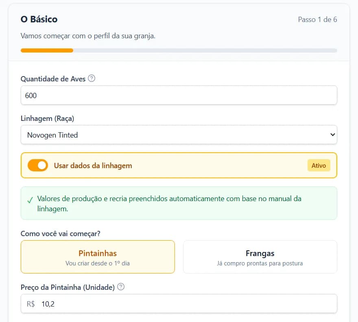
Task: Click the Linhagem (Raça) label text
Action: point(48,118)
